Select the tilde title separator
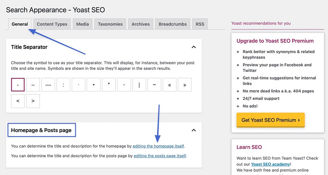Viewport: 328px width, 175px height. tap(154, 85)
